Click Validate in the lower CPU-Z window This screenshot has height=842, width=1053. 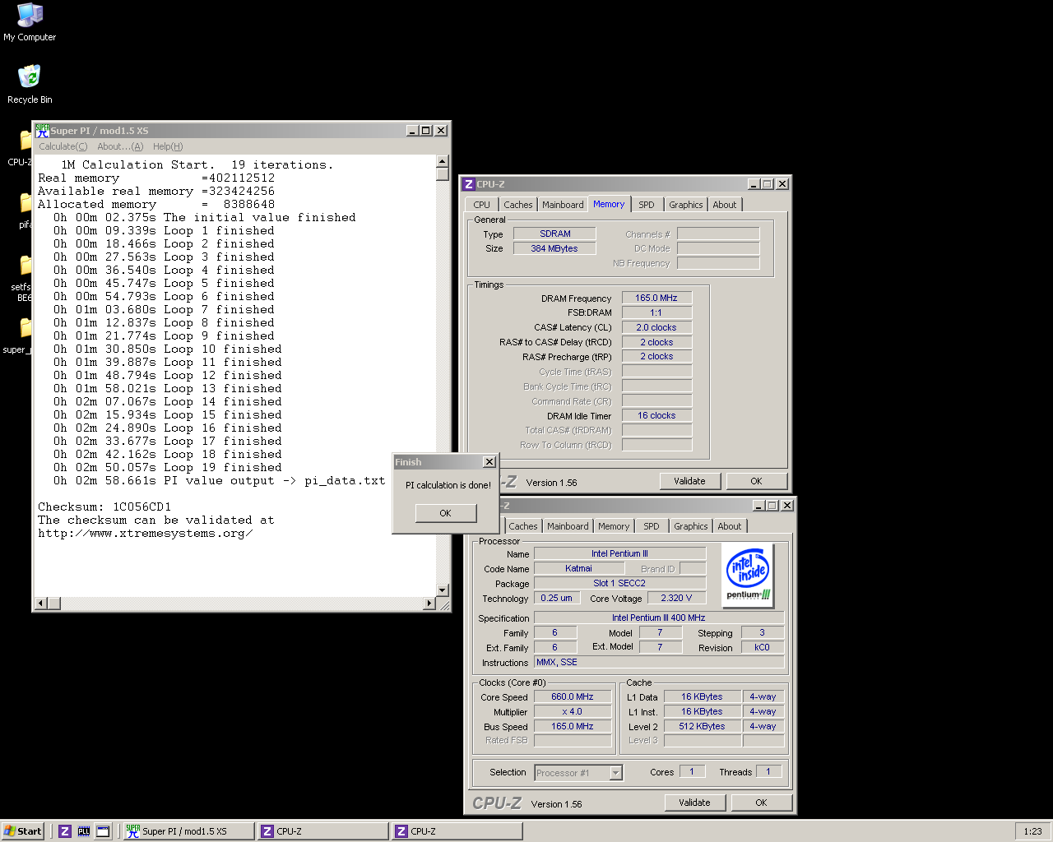point(694,803)
